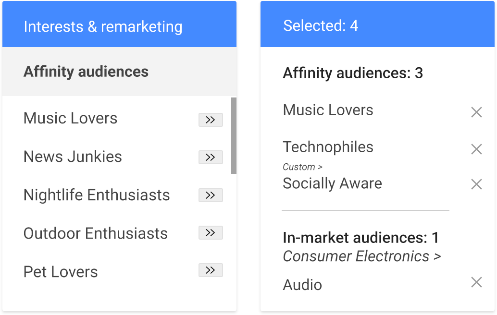Image resolution: width=497 pixels, height=315 pixels.
Task: Click the Outdoor Enthusiasts audience label
Action: coord(96,233)
